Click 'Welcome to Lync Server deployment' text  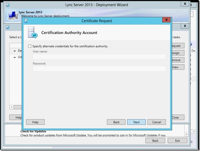tap(46, 16)
